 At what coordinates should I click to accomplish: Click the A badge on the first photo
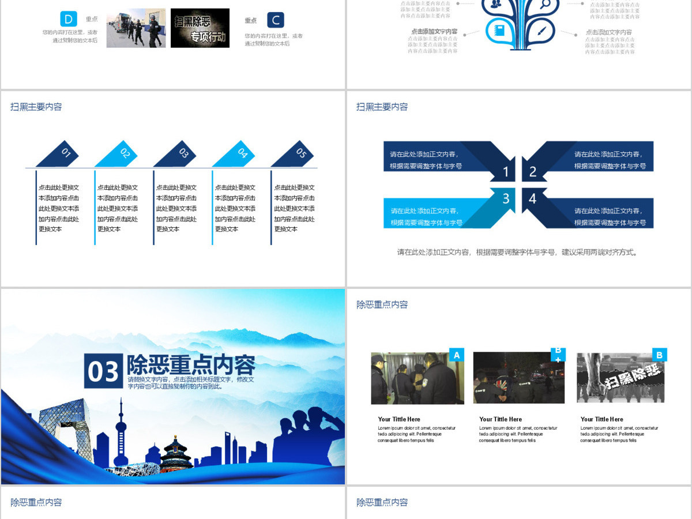[457, 355]
